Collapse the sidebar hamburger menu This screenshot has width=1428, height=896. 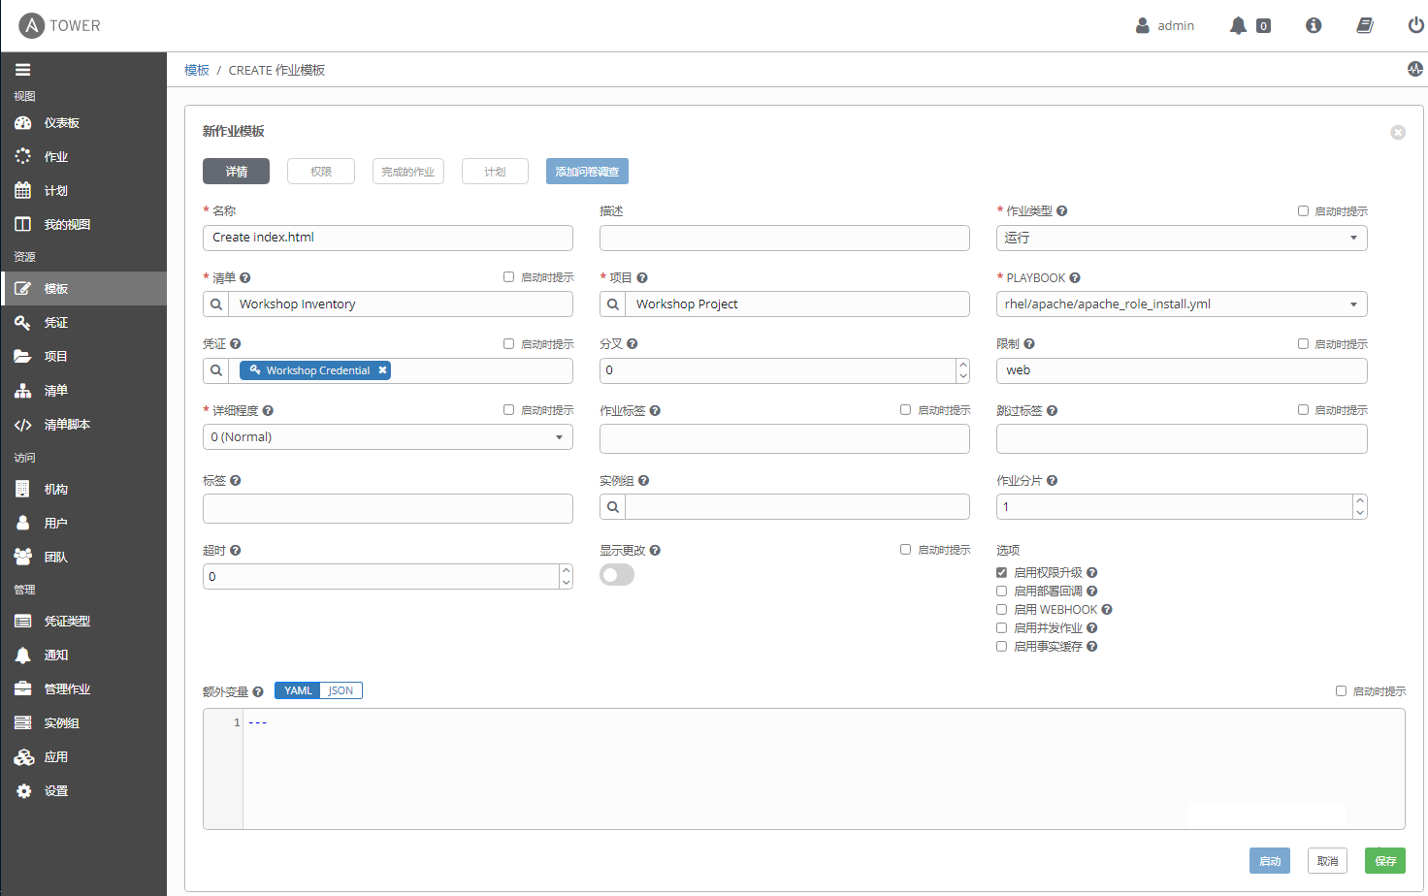(23, 70)
